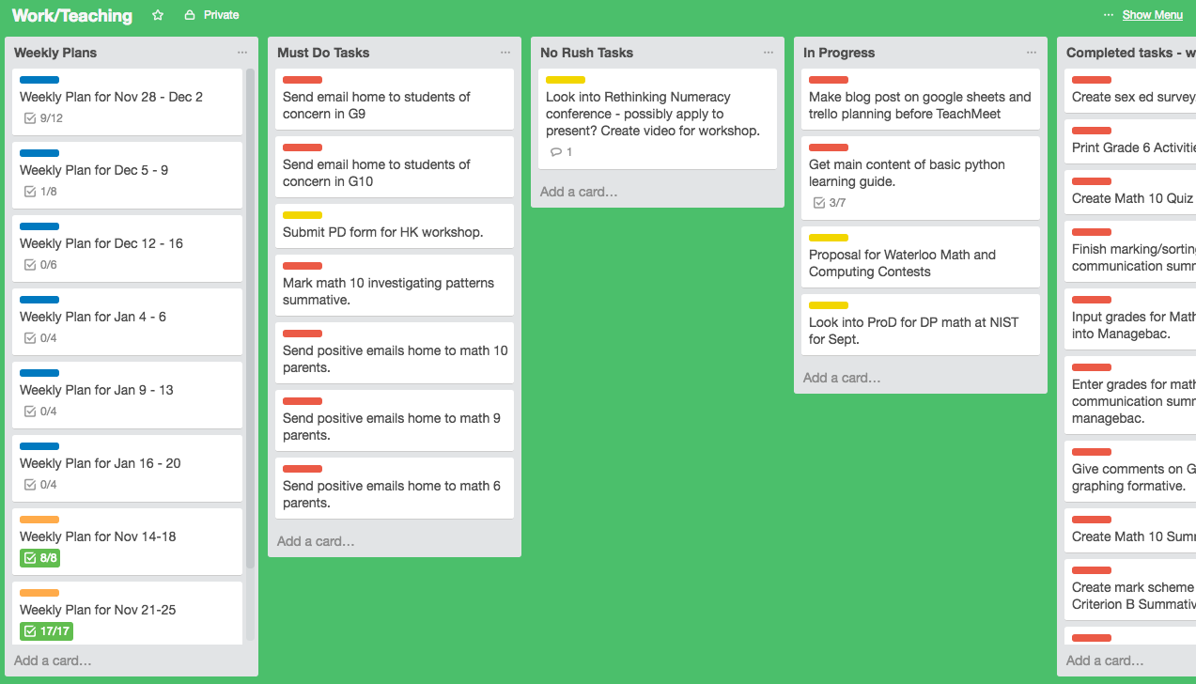The height and width of the screenshot is (684, 1196).
Task: Open No Rush Tasks list actions menu
Action: click(x=769, y=53)
